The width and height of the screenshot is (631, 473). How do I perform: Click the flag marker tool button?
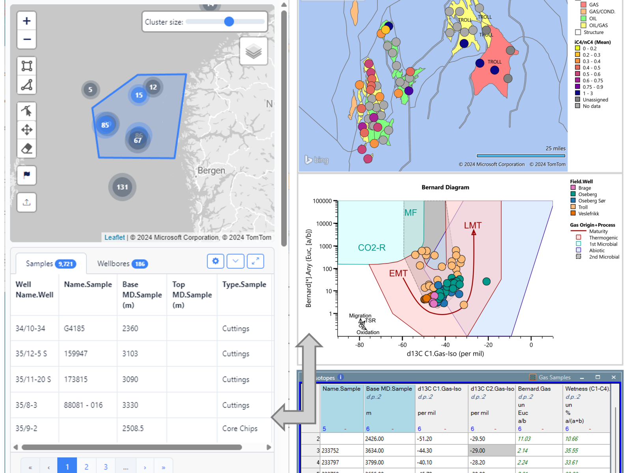[27, 175]
